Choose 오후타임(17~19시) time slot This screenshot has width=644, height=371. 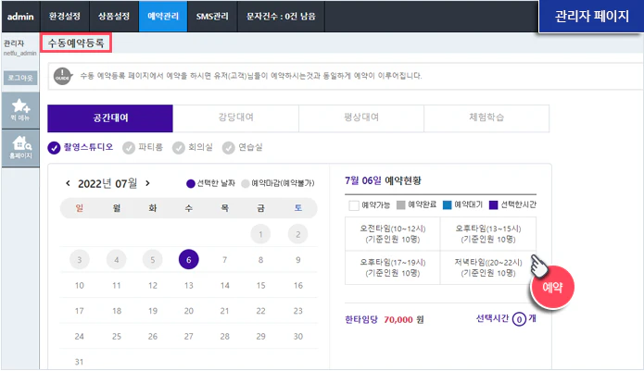coord(393,267)
